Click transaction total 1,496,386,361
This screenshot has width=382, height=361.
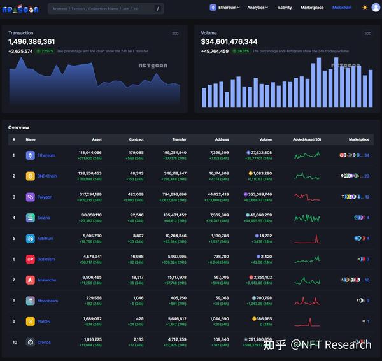click(x=32, y=41)
